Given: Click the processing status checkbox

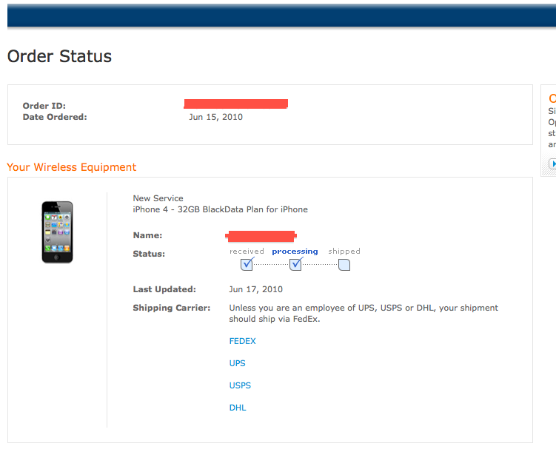Looking at the screenshot, I should pos(295,264).
